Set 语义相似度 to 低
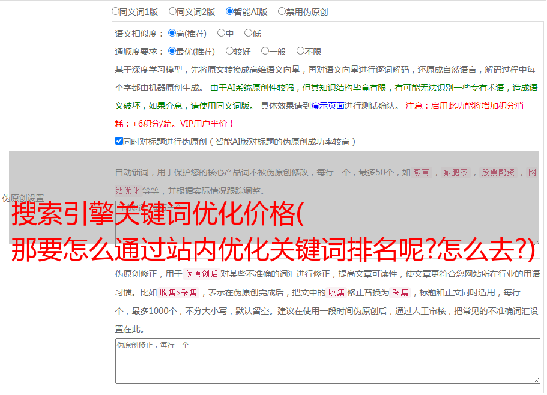 (248, 33)
